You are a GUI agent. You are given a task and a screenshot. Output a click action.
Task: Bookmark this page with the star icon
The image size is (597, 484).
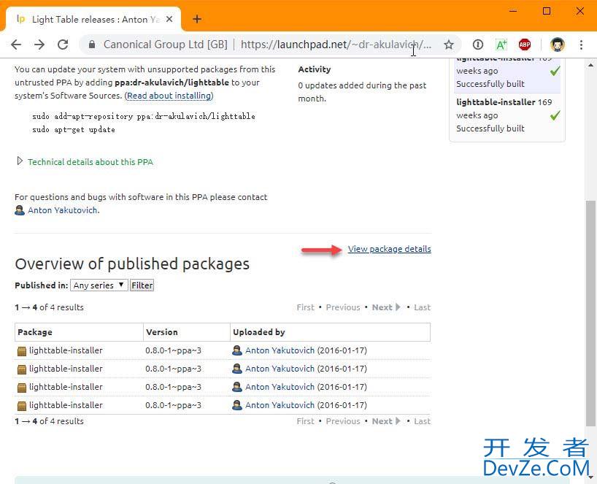coord(449,45)
